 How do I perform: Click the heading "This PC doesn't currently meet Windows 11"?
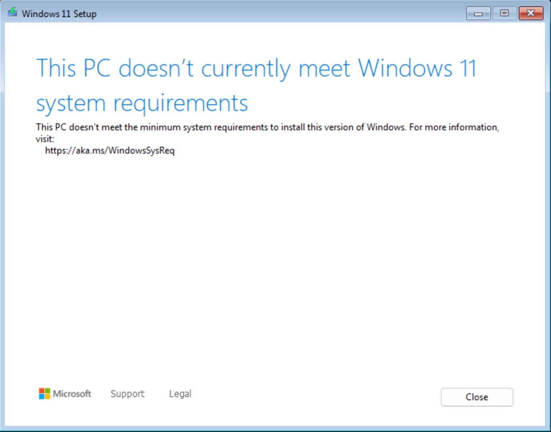click(x=256, y=68)
